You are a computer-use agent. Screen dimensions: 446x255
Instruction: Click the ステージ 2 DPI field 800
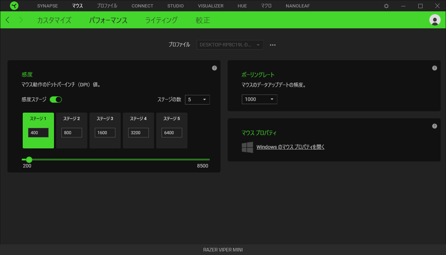(72, 133)
